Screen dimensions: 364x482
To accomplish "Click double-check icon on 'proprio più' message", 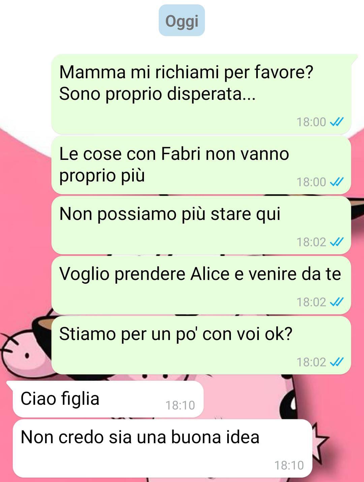I will [x=337, y=182].
